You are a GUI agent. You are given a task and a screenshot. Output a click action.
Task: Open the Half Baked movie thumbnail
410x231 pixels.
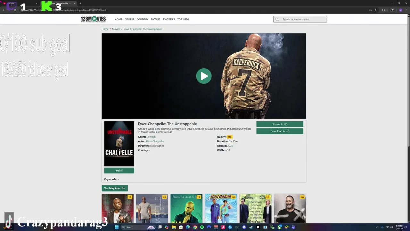click(x=221, y=209)
